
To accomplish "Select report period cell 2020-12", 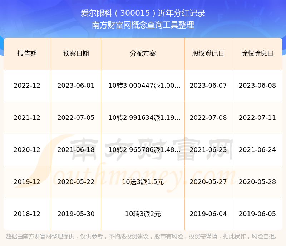I will coord(27,150).
